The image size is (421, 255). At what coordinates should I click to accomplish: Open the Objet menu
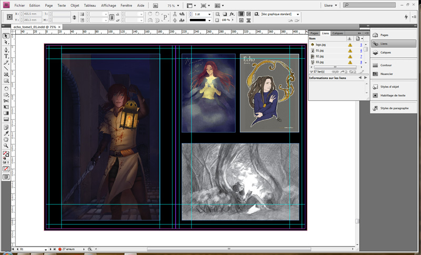click(75, 5)
